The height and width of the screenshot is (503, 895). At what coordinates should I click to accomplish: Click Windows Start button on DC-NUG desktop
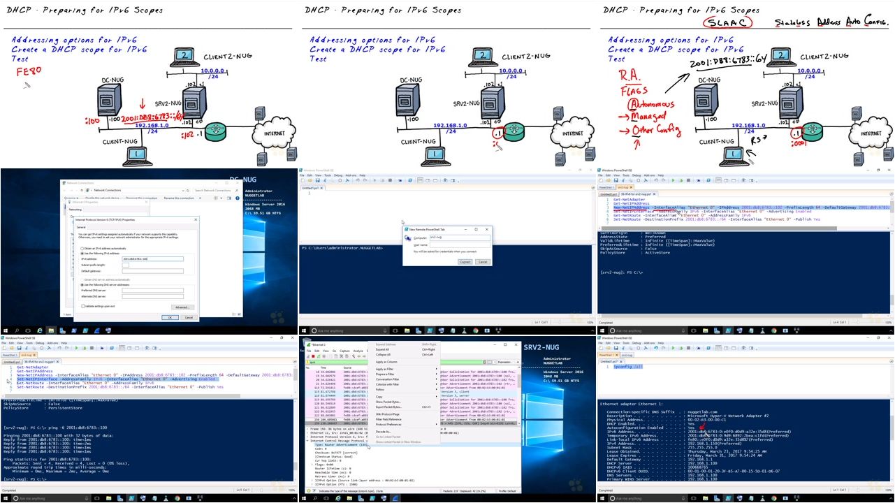point(5,330)
